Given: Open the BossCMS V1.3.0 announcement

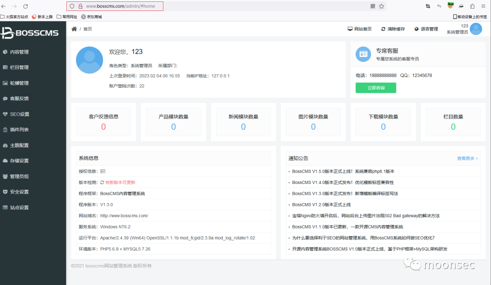Looking at the screenshot, I should pos(345,194).
